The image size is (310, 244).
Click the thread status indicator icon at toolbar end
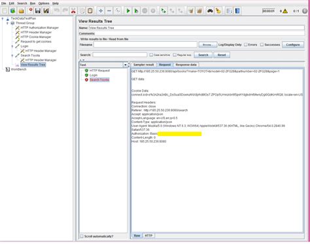click(305, 11)
